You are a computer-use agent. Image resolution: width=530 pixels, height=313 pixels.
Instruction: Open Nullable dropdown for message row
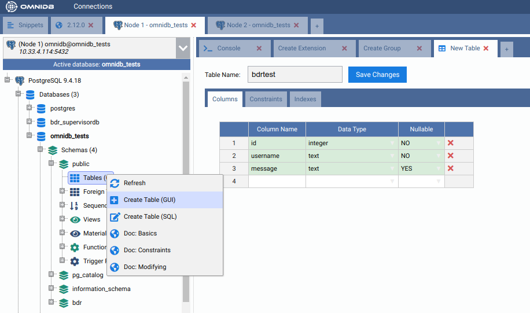[x=439, y=169]
